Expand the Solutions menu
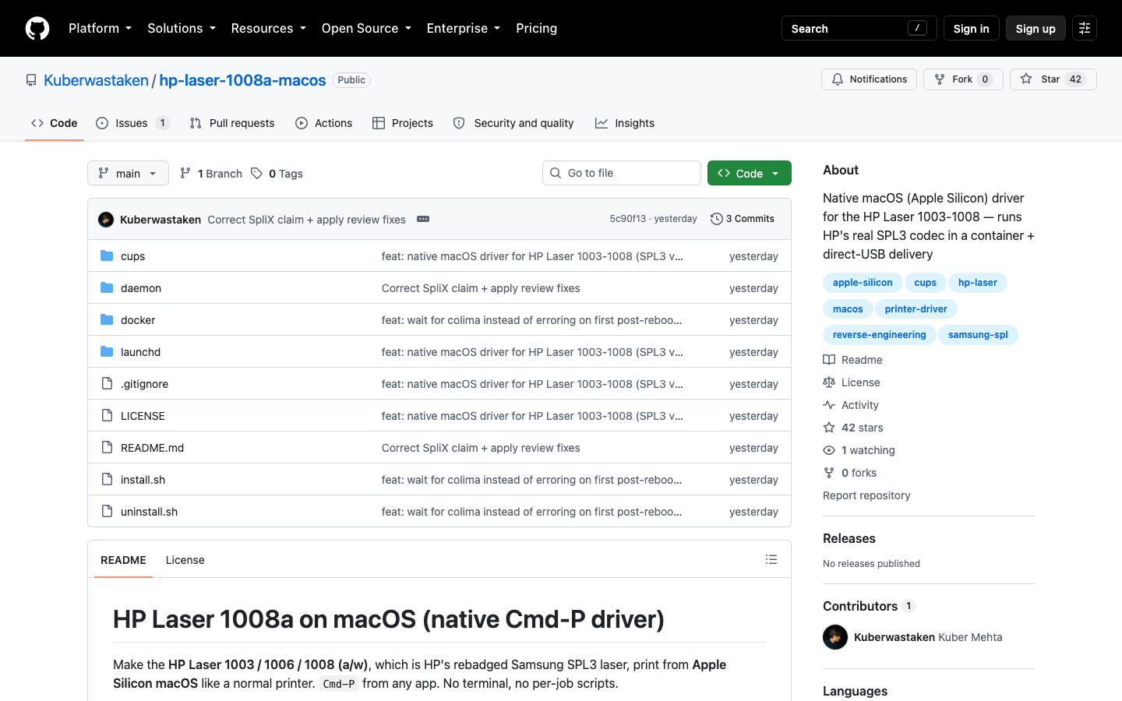Viewport: 1122px width, 701px height. pyautogui.click(x=182, y=28)
